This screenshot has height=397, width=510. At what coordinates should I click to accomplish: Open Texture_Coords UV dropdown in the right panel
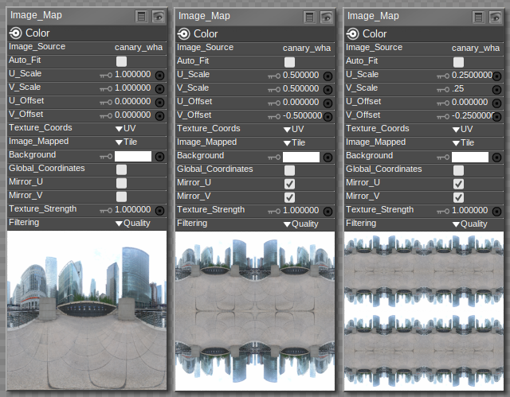[x=462, y=130]
